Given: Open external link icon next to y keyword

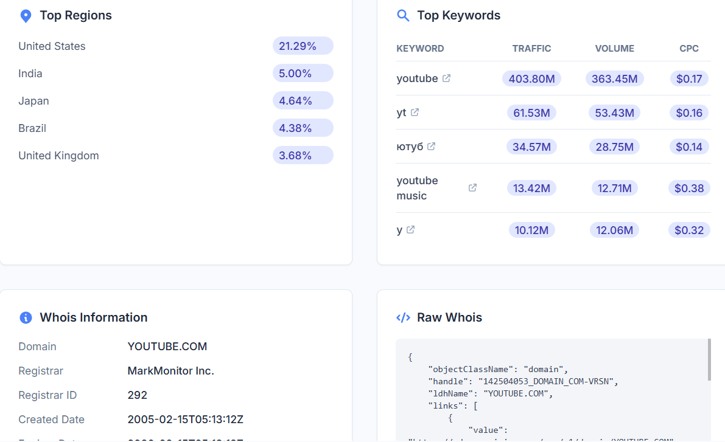Looking at the screenshot, I should [410, 230].
